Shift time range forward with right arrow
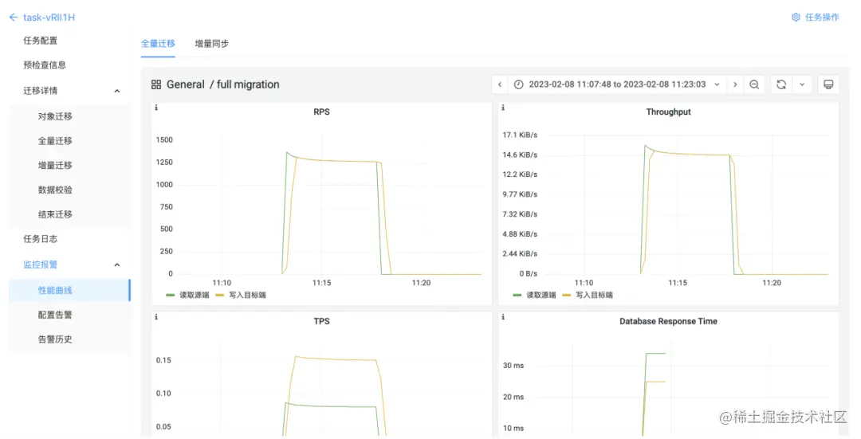The width and height of the screenshot is (861, 439). (x=735, y=84)
